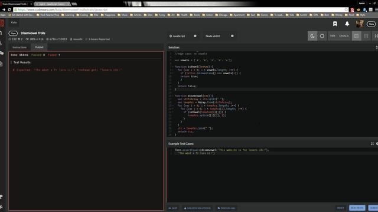
Task: Click the Kata breadcrumb label
Action: [14, 22]
